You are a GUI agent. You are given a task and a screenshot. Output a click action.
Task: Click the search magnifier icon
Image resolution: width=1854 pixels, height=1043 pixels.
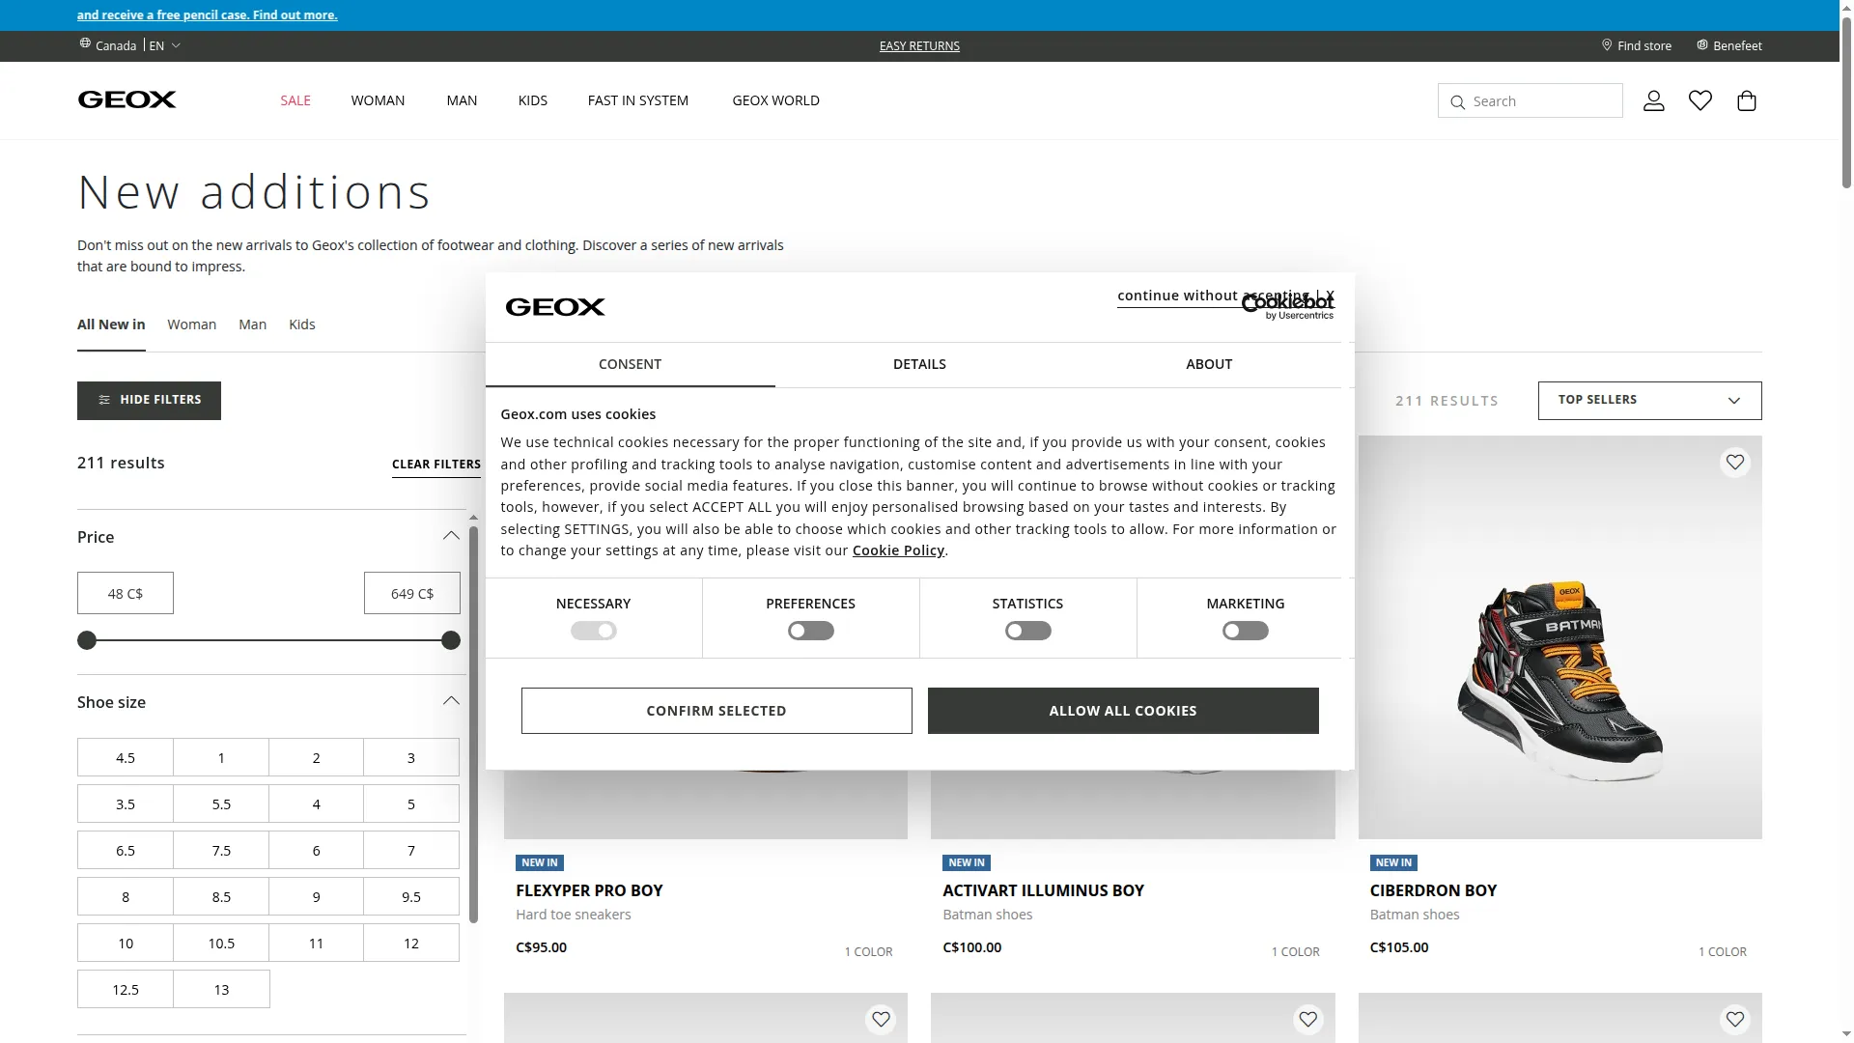click(1458, 101)
